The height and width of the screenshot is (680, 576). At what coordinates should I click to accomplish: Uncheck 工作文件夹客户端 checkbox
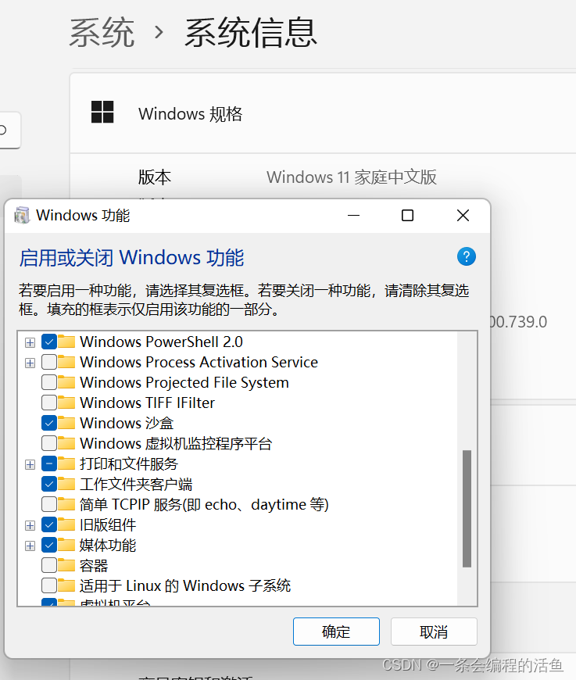point(49,484)
